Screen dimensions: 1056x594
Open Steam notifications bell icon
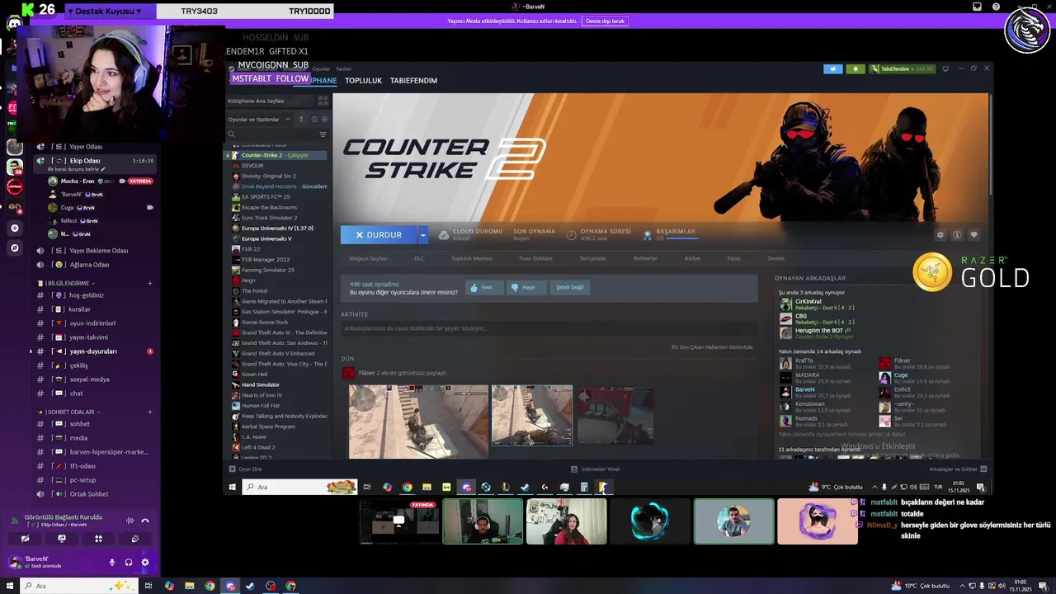[x=855, y=68]
